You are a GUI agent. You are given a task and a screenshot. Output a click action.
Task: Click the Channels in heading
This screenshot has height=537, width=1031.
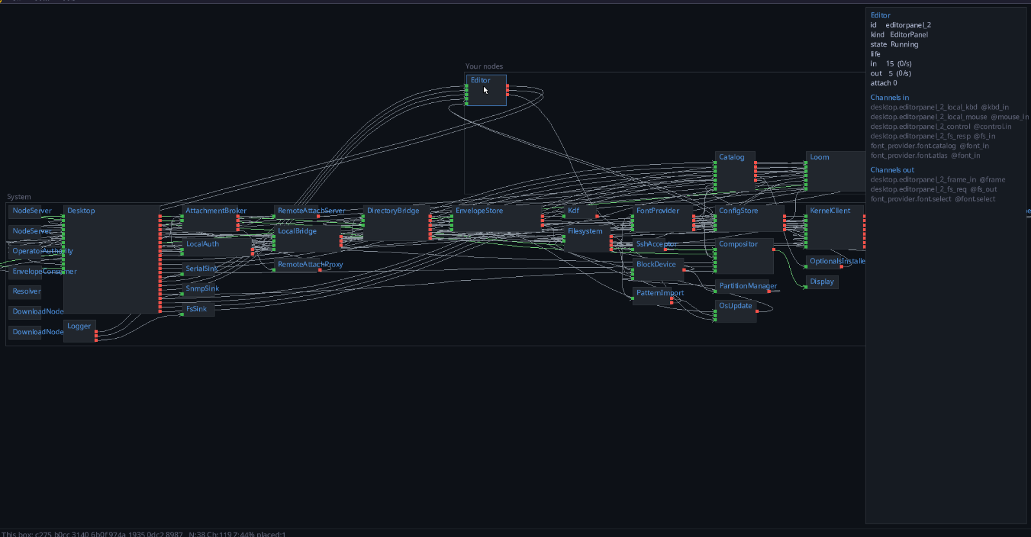(889, 98)
